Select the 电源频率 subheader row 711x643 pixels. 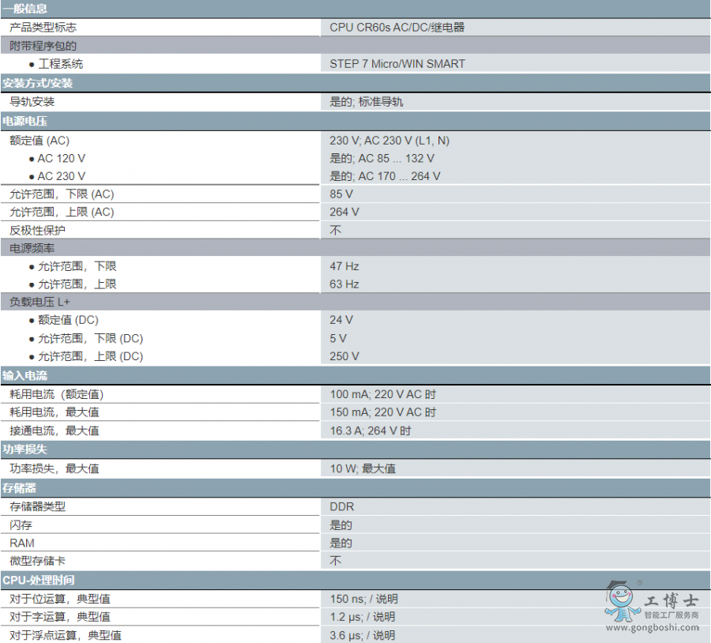pos(32,249)
